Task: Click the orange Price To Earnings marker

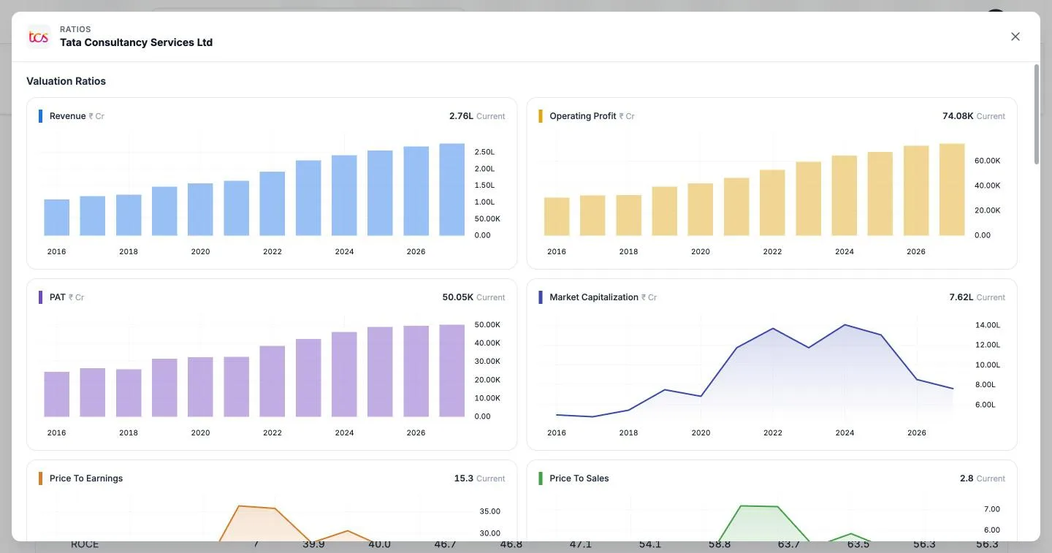Action: click(x=41, y=478)
